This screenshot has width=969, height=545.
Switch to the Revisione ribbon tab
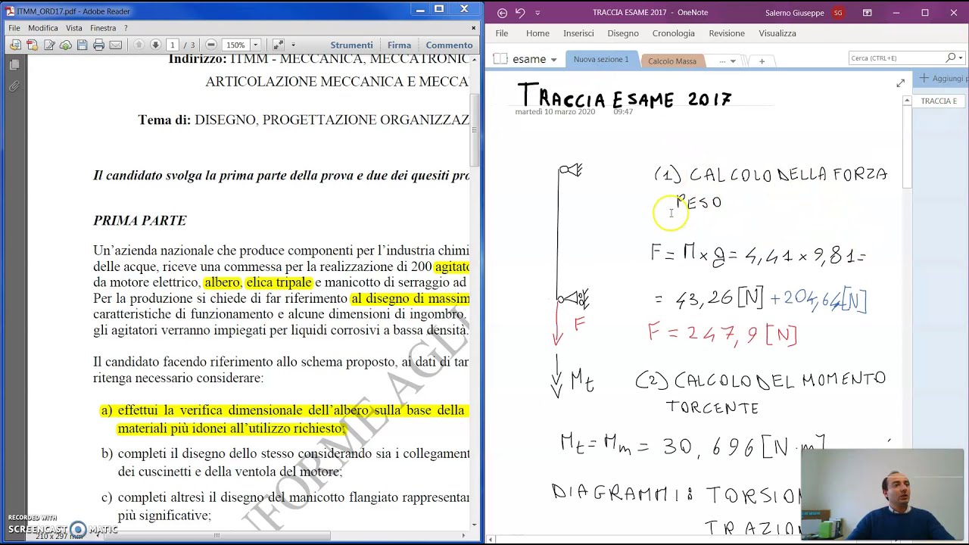click(x=727, y=33)
